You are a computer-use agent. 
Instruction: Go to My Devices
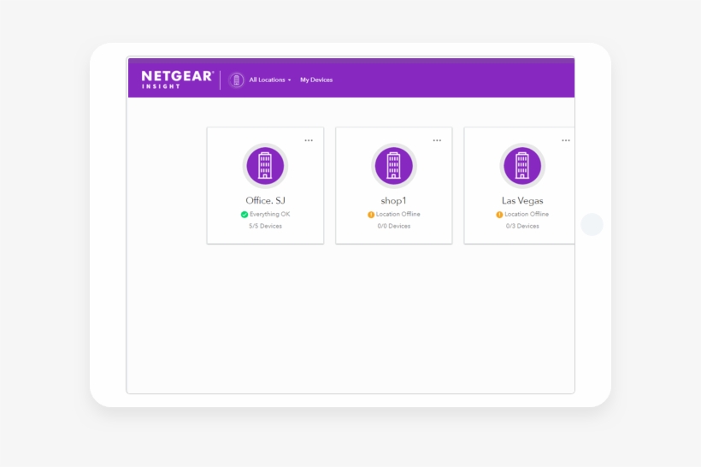(x=316, y=80)
